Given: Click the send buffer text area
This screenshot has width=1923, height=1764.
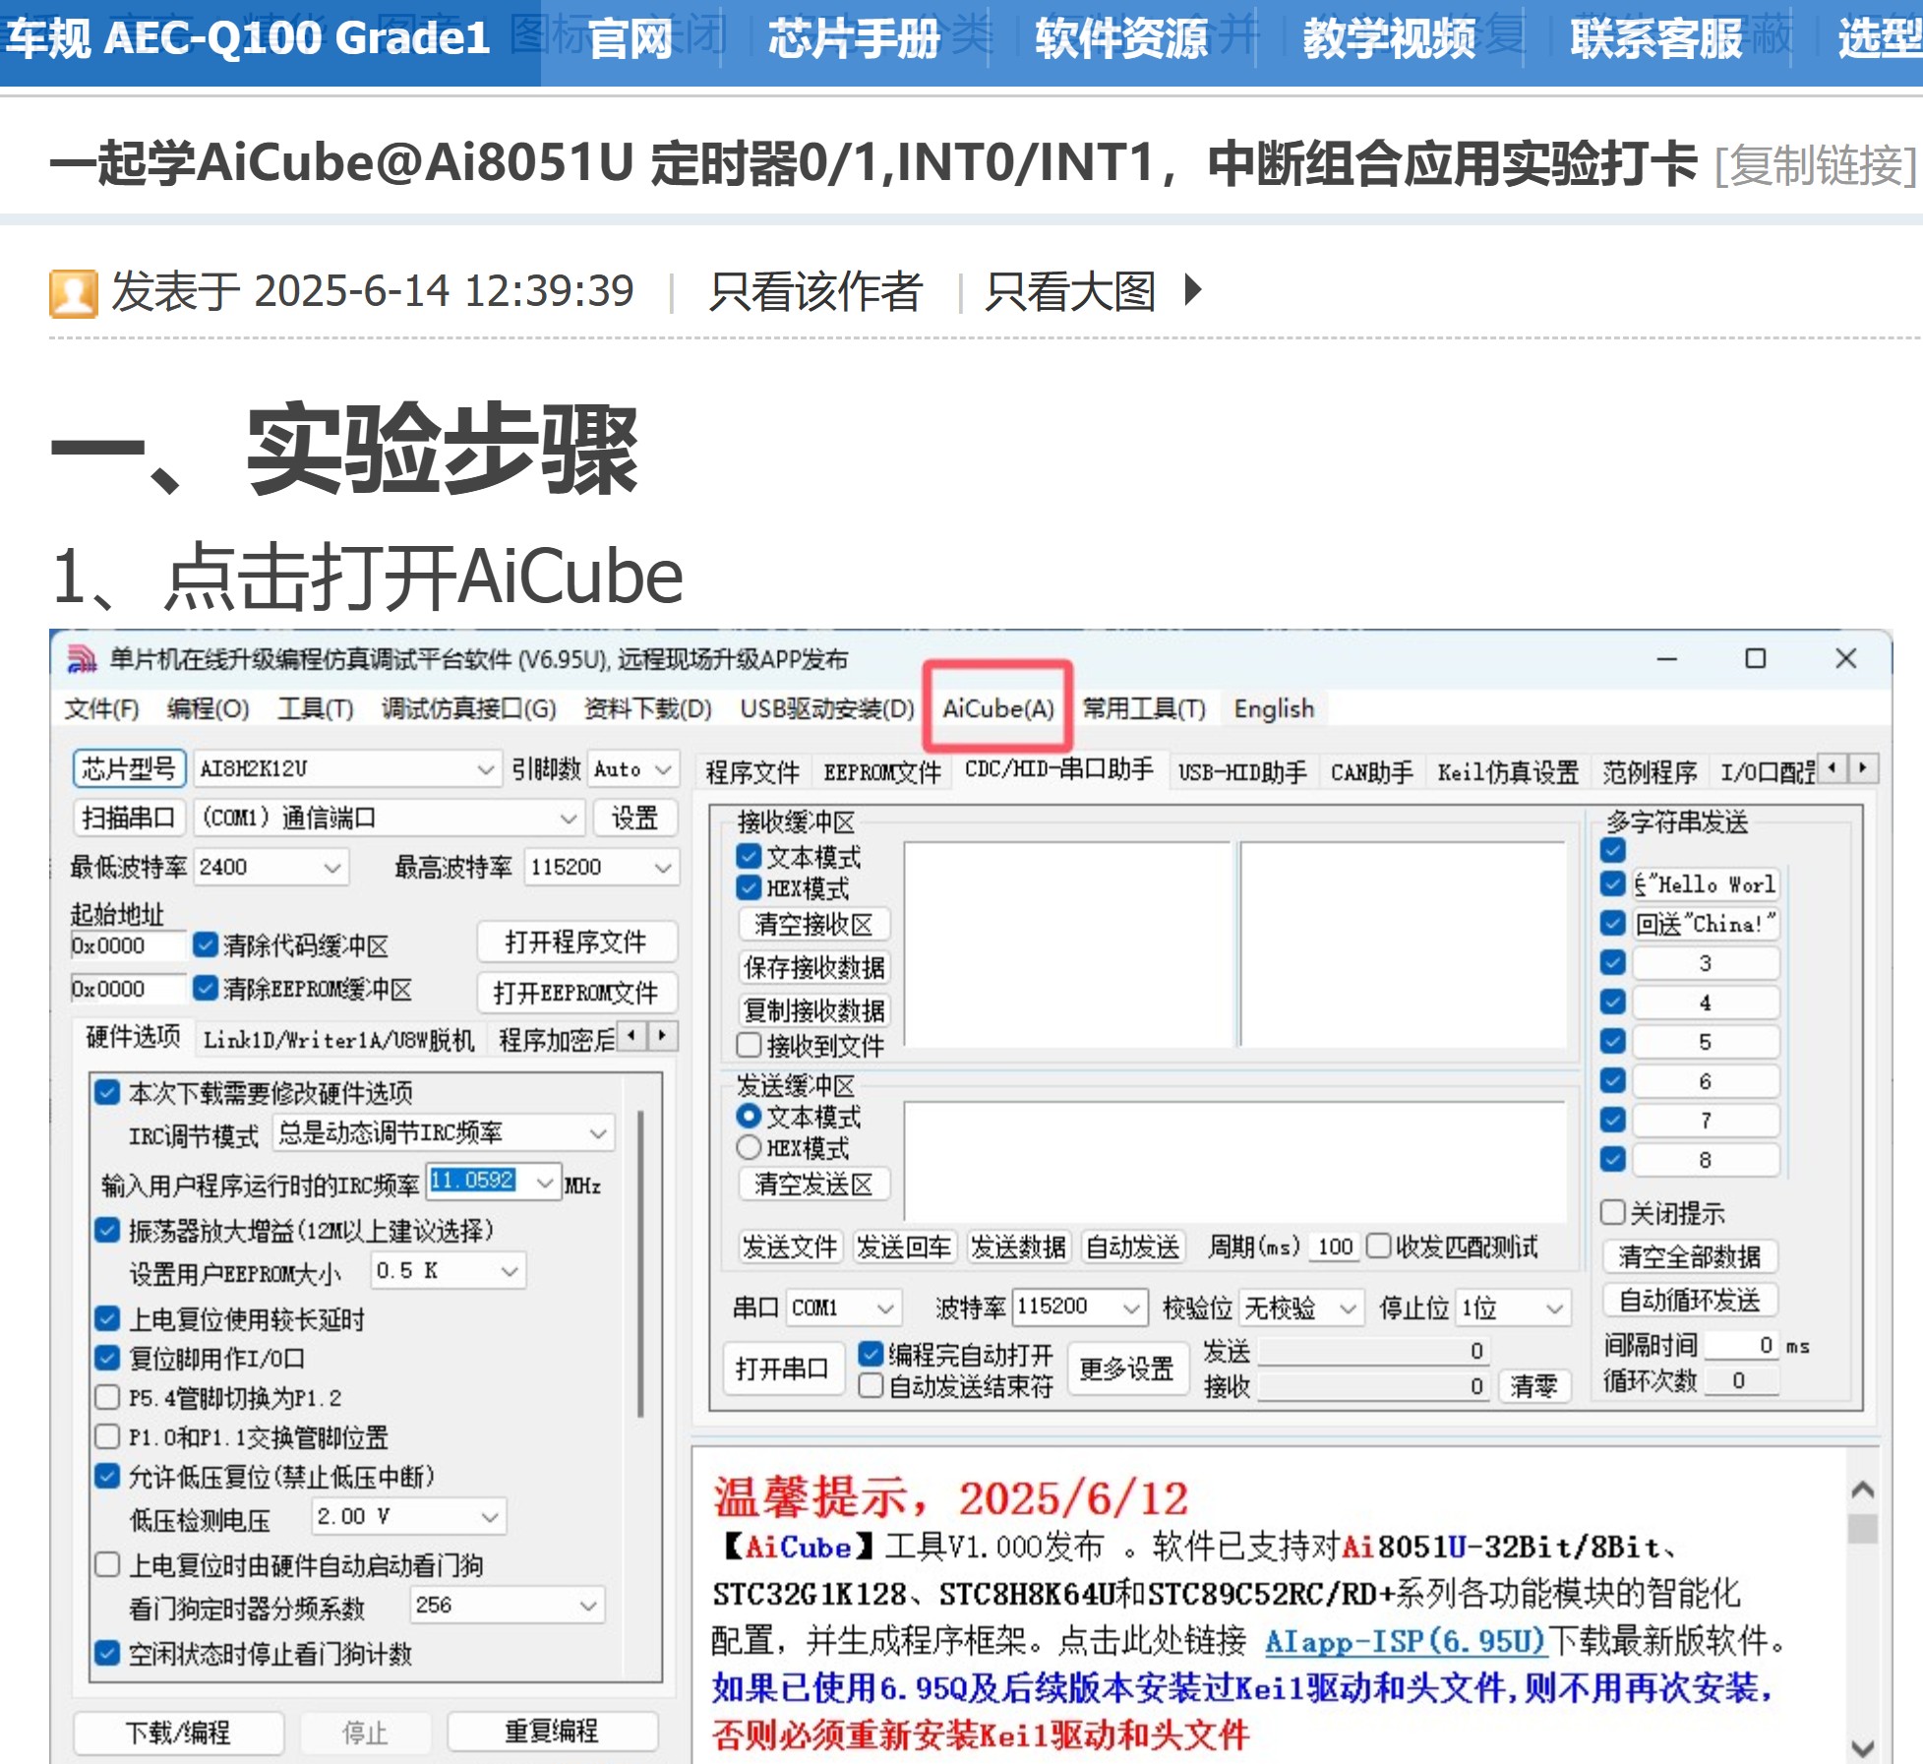Looking at the screenshot, I should pos(1235,1162).
